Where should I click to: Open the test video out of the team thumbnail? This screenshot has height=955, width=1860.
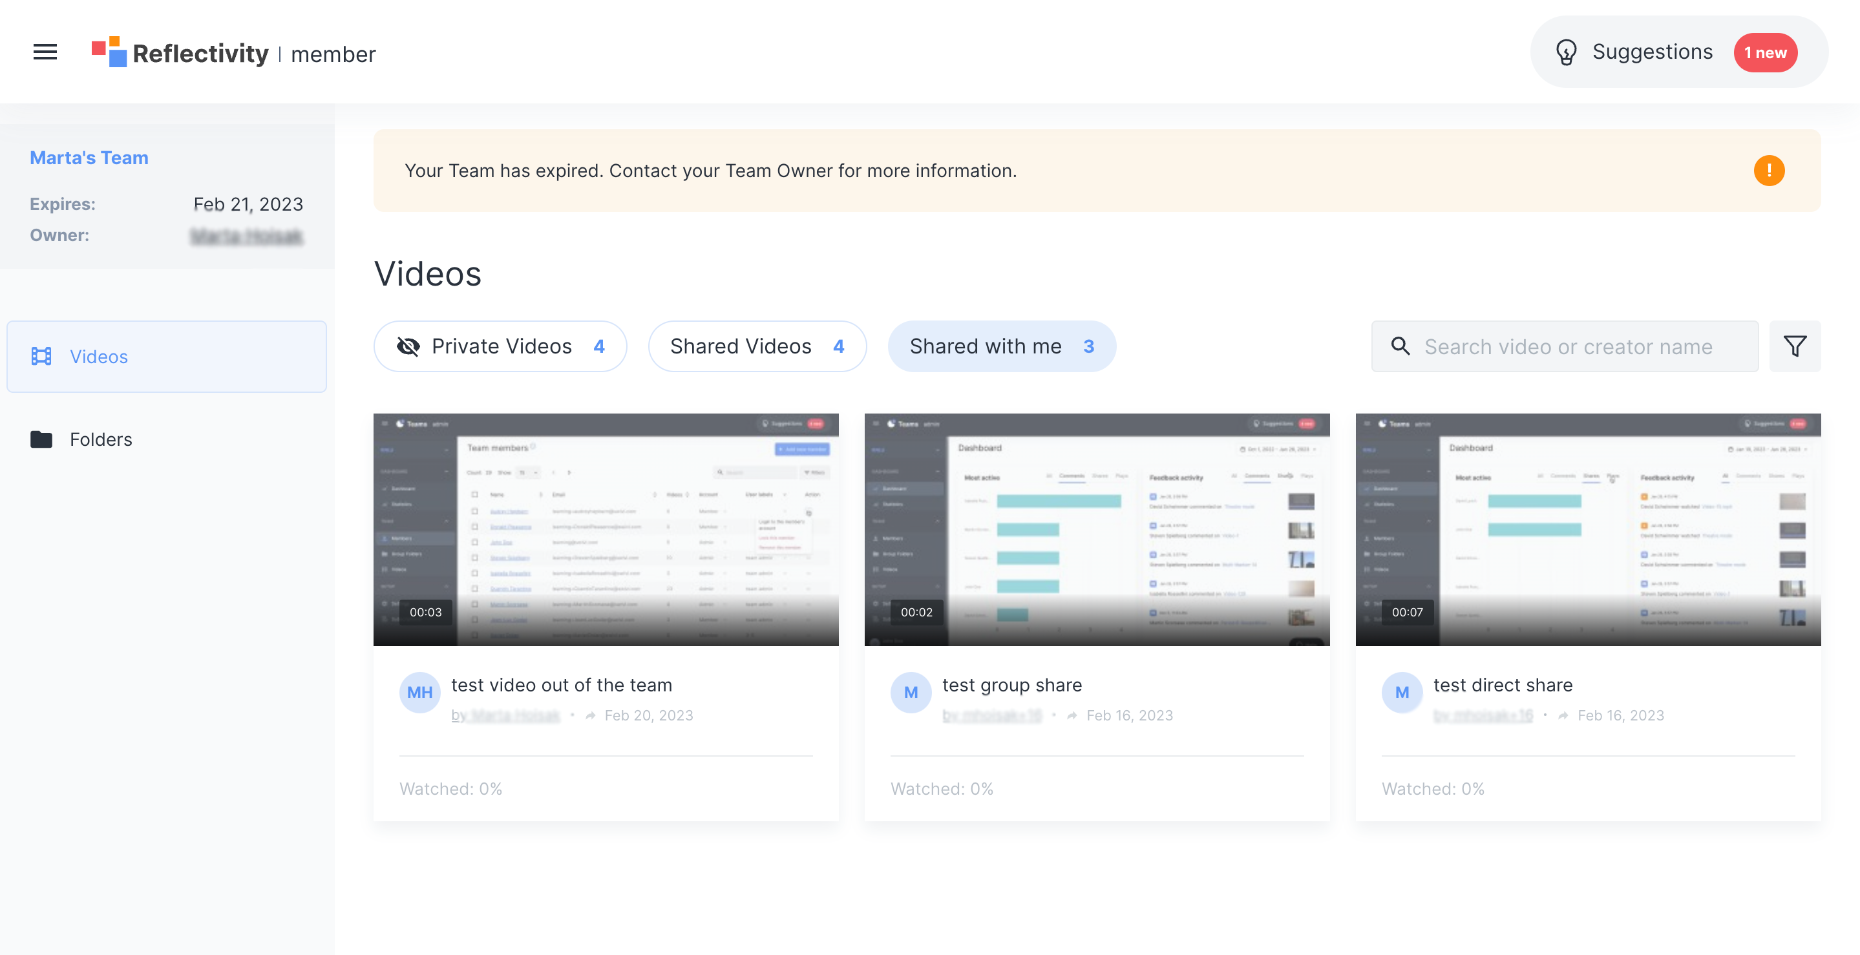point(606,529)
